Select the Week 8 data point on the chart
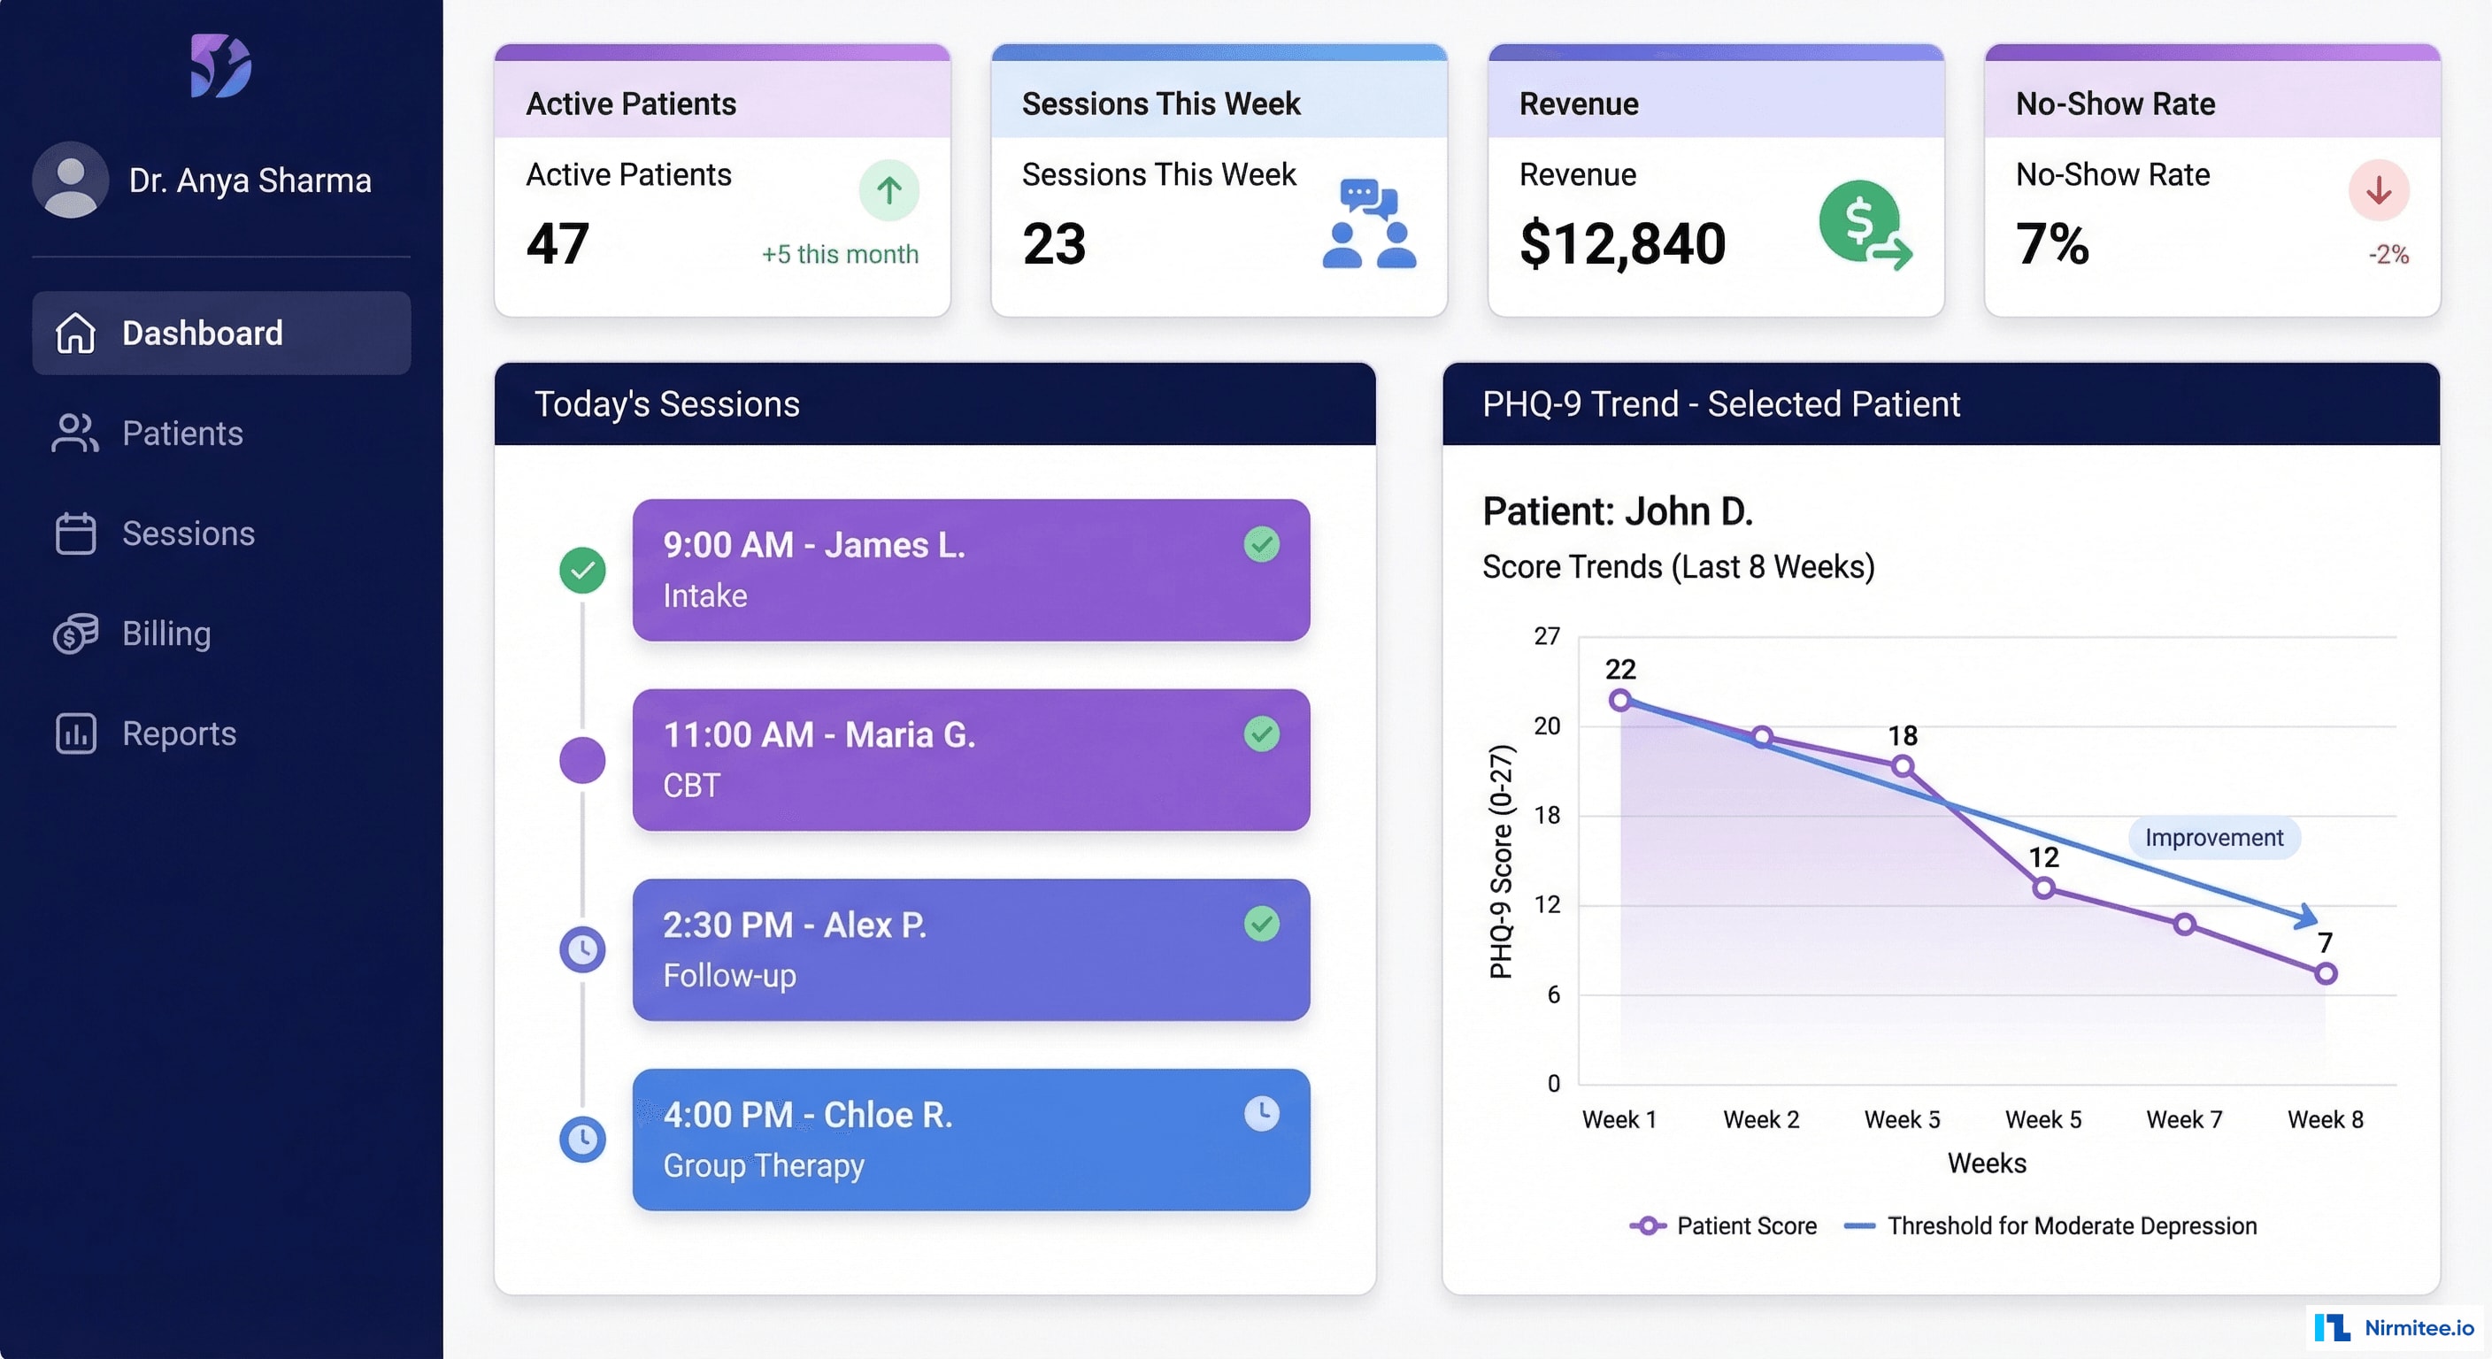The image size is (2492, 1359). [x=2326, y=973]
